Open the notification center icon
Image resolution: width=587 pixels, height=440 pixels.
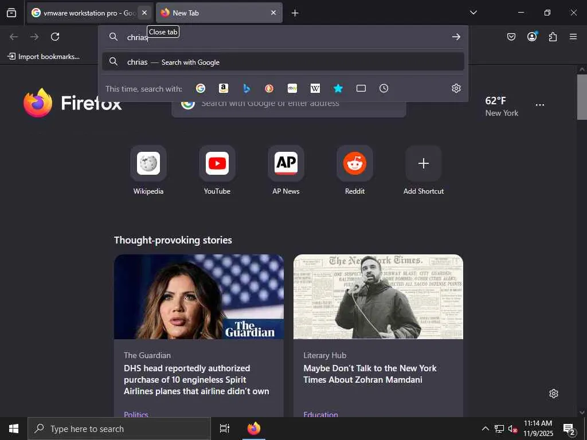569,429
